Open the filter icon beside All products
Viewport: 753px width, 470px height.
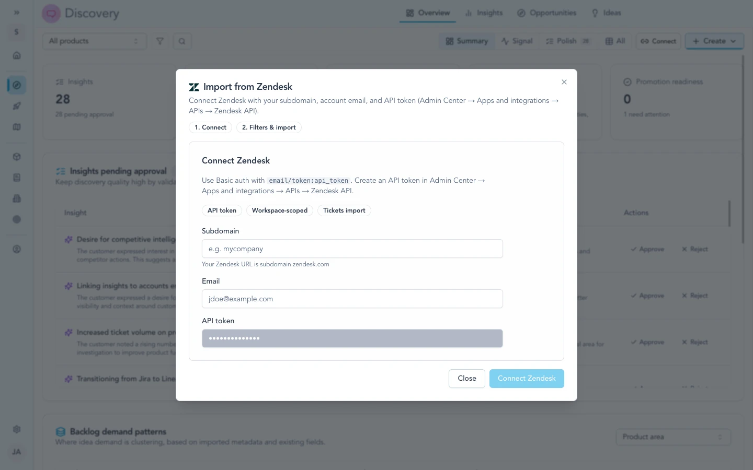point(160,41)
